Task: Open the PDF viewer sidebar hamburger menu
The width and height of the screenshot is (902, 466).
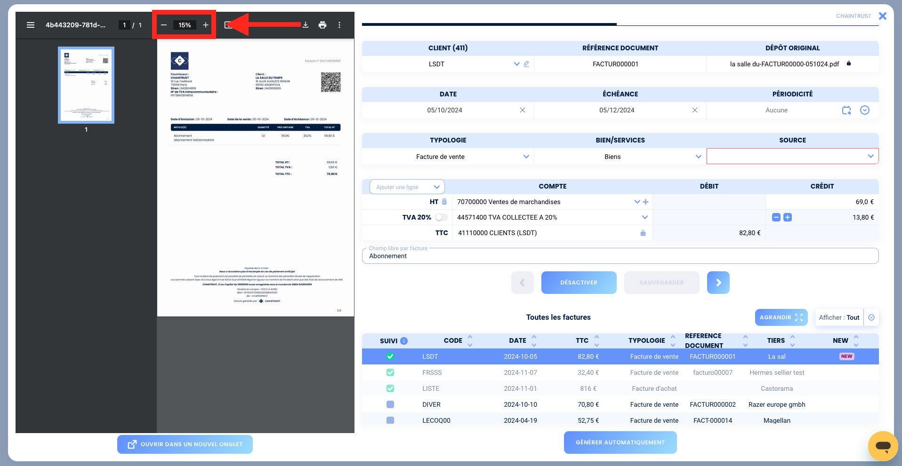Action: [31, 25]
